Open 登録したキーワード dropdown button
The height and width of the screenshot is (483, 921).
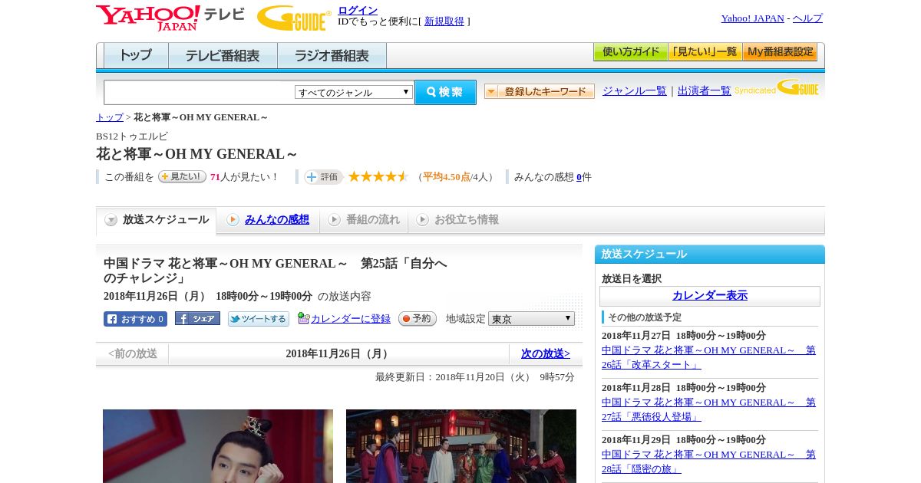click(x=540, y=91)
